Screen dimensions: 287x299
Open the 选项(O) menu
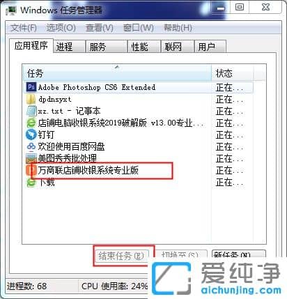61,28
